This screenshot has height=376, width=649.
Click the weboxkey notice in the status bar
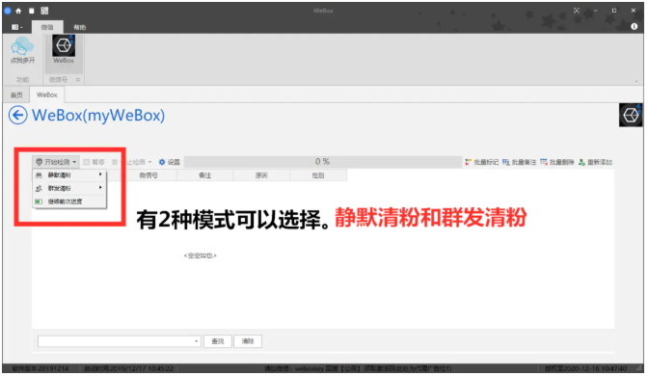pyautogui.click(x=358, y=368)
